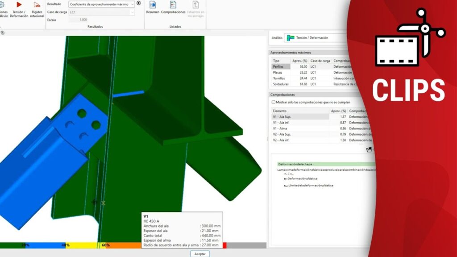
Task: Click the Aceptar button
Action: pos(199,253)
